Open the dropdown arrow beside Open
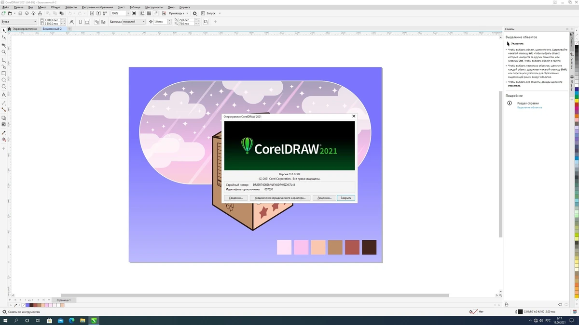 point(15,13)
